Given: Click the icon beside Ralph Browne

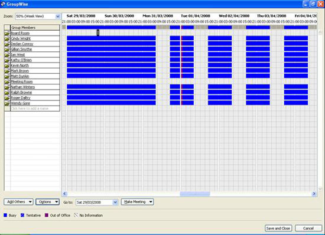Looking at the screenshot, I should coord(7,92).
